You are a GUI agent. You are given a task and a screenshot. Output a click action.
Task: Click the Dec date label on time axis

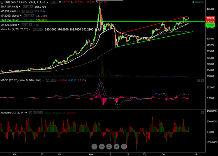click(164, 154)
